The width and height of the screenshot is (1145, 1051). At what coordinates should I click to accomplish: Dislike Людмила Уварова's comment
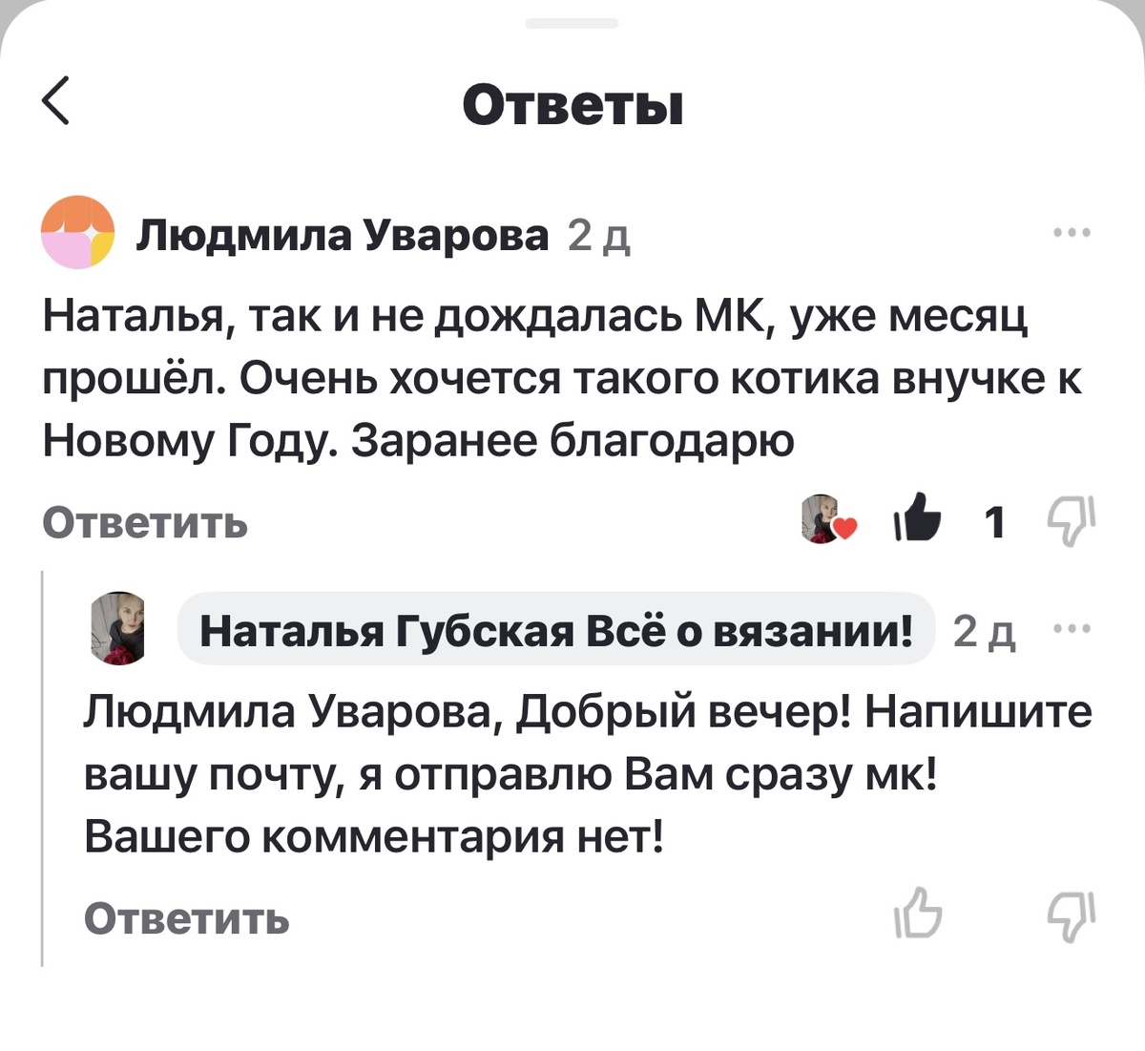point(1071,521)
